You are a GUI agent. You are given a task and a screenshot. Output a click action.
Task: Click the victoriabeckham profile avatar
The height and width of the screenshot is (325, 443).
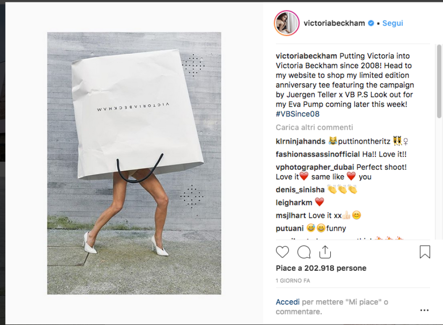tap(287, 23)
